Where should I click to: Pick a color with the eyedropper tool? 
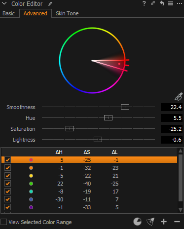tap(179, 97)
